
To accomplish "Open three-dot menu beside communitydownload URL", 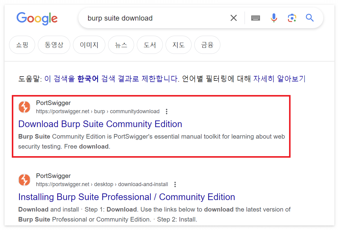I will [x=166, y=112].
